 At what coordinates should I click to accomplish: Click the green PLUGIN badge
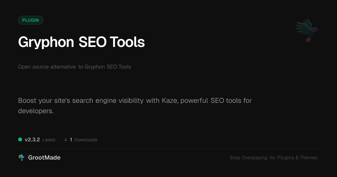coord(31,20)
